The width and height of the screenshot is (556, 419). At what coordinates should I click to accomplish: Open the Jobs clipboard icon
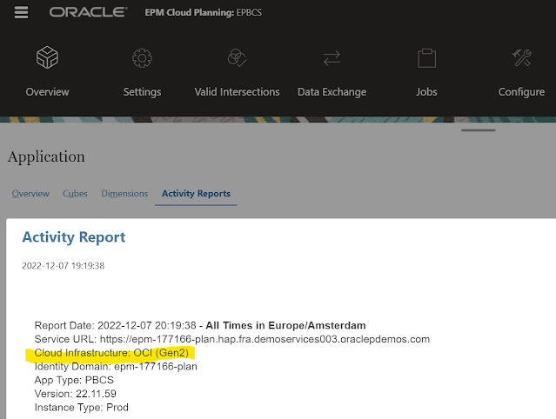[426, 58]
